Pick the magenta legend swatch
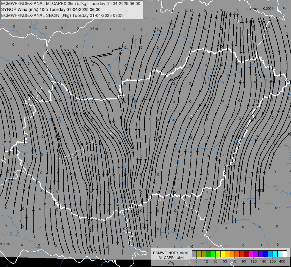This screenshot has width=291, height=267. click(251, 254)
